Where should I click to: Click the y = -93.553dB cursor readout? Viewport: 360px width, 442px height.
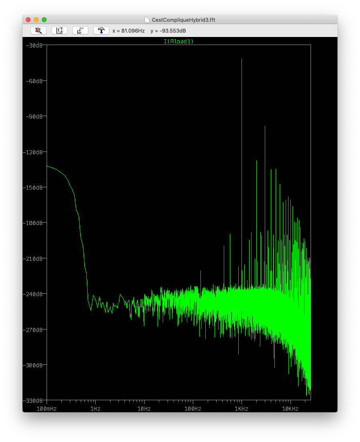(168, 31)
